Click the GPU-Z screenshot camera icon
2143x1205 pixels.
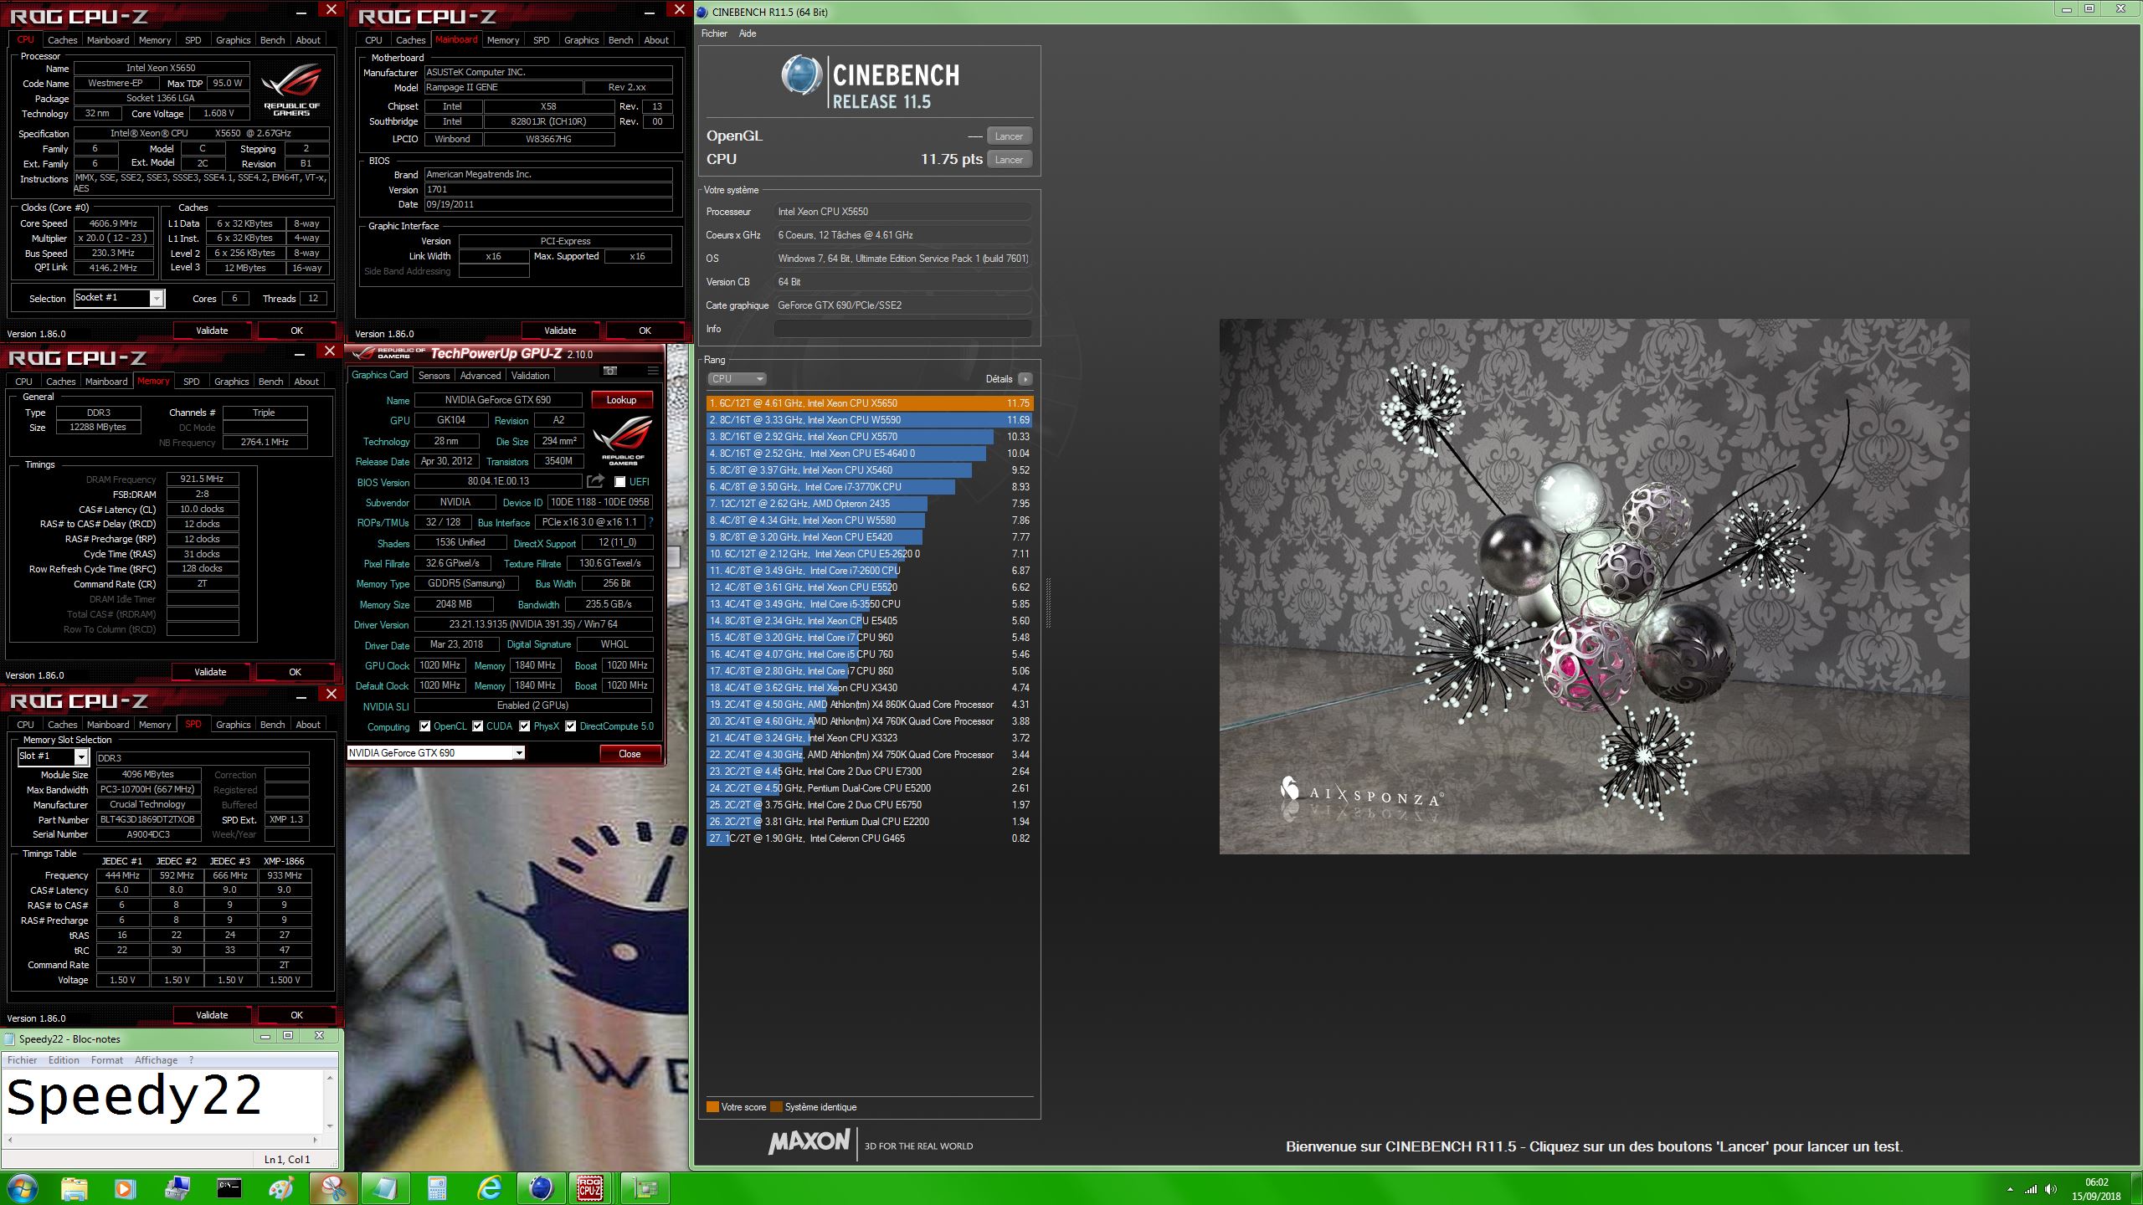tap(610, 371)
